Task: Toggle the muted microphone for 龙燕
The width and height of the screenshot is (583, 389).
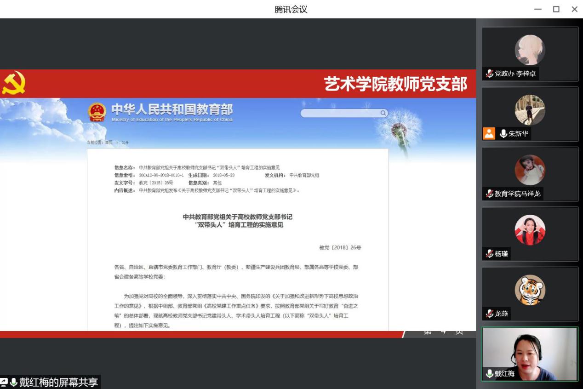Action: click(490, 314)
